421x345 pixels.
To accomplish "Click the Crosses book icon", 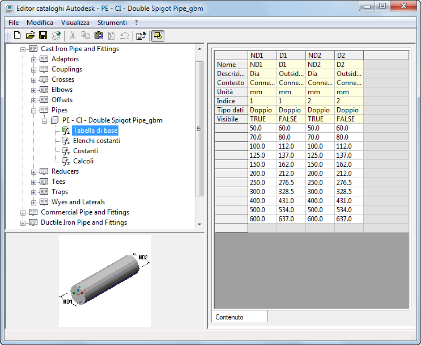I will pos(44,79).
